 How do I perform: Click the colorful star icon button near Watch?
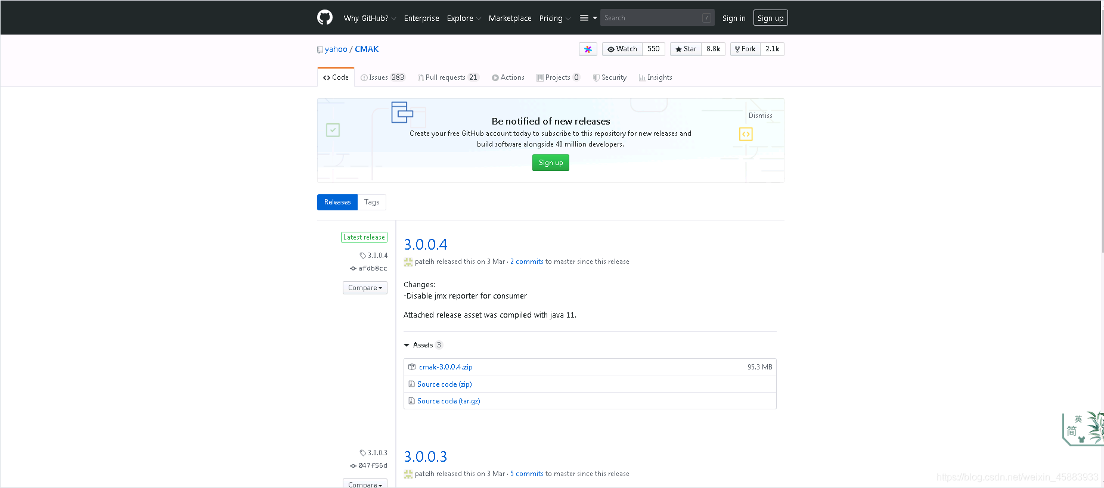point(588,49)
